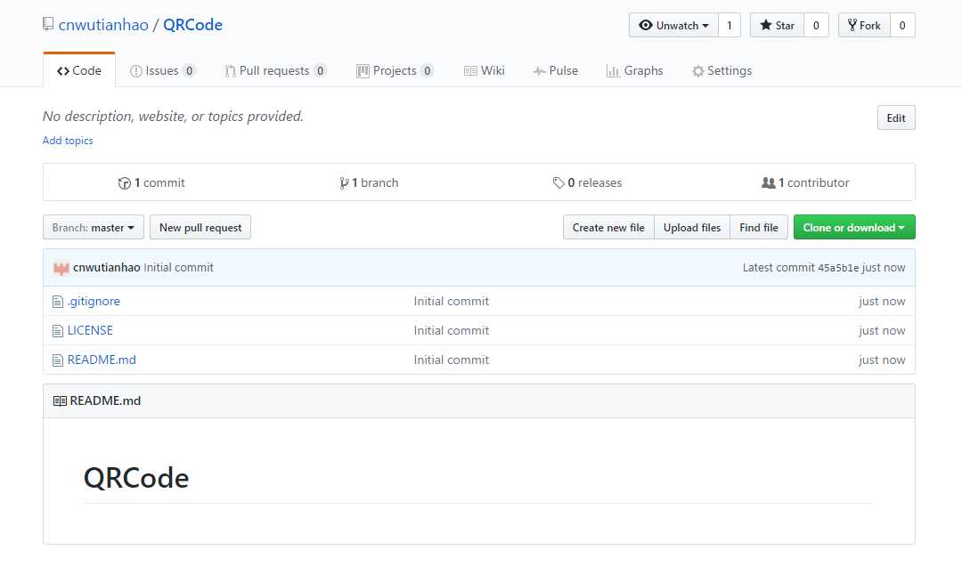Click the commit history clock icon
Screen dimensions: 962x566
coord(124,182)
